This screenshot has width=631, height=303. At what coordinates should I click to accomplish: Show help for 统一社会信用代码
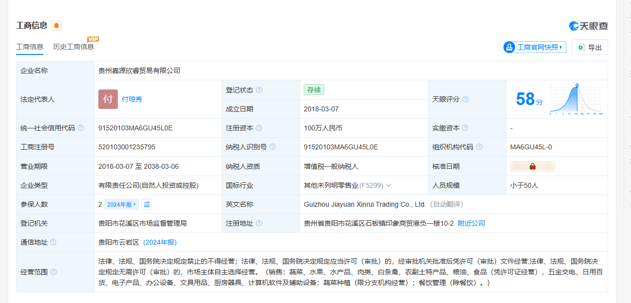(81, 128)
